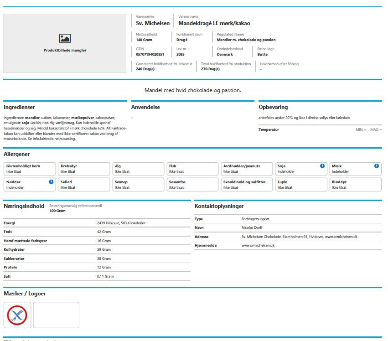Select the Krebsdyr allergen card
Screen dimensions: 388x341
[x=84, y=169]
